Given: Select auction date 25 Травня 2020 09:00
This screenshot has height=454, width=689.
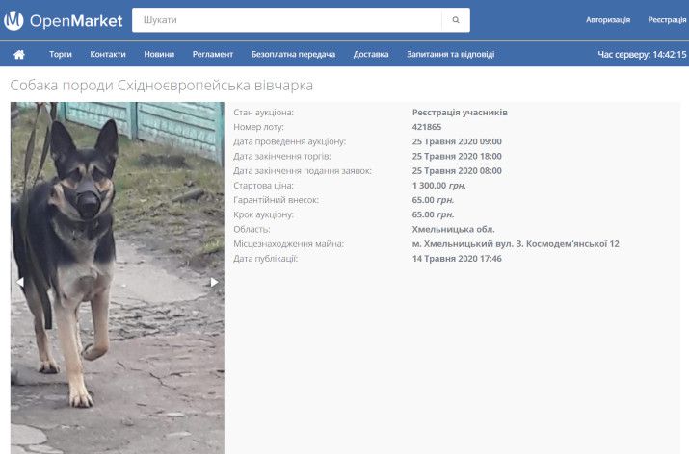Looking at the screenshot, I should (457, 141).
